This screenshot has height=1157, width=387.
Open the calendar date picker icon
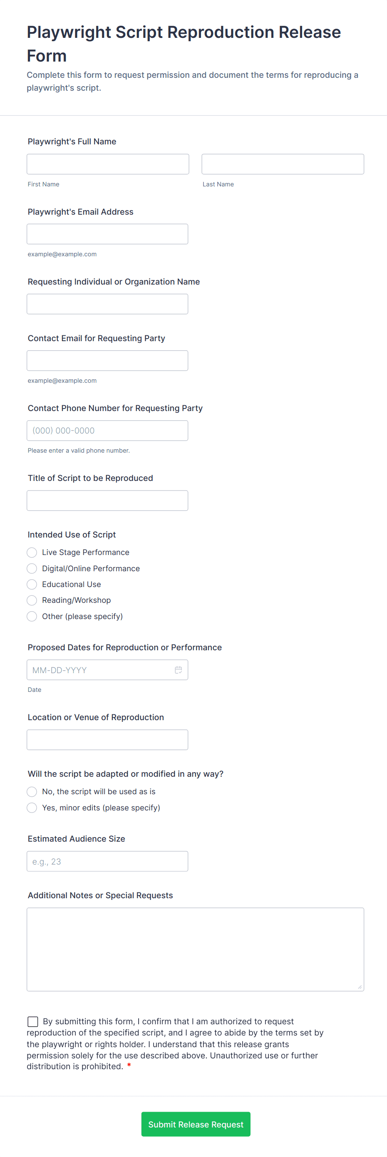179,670
